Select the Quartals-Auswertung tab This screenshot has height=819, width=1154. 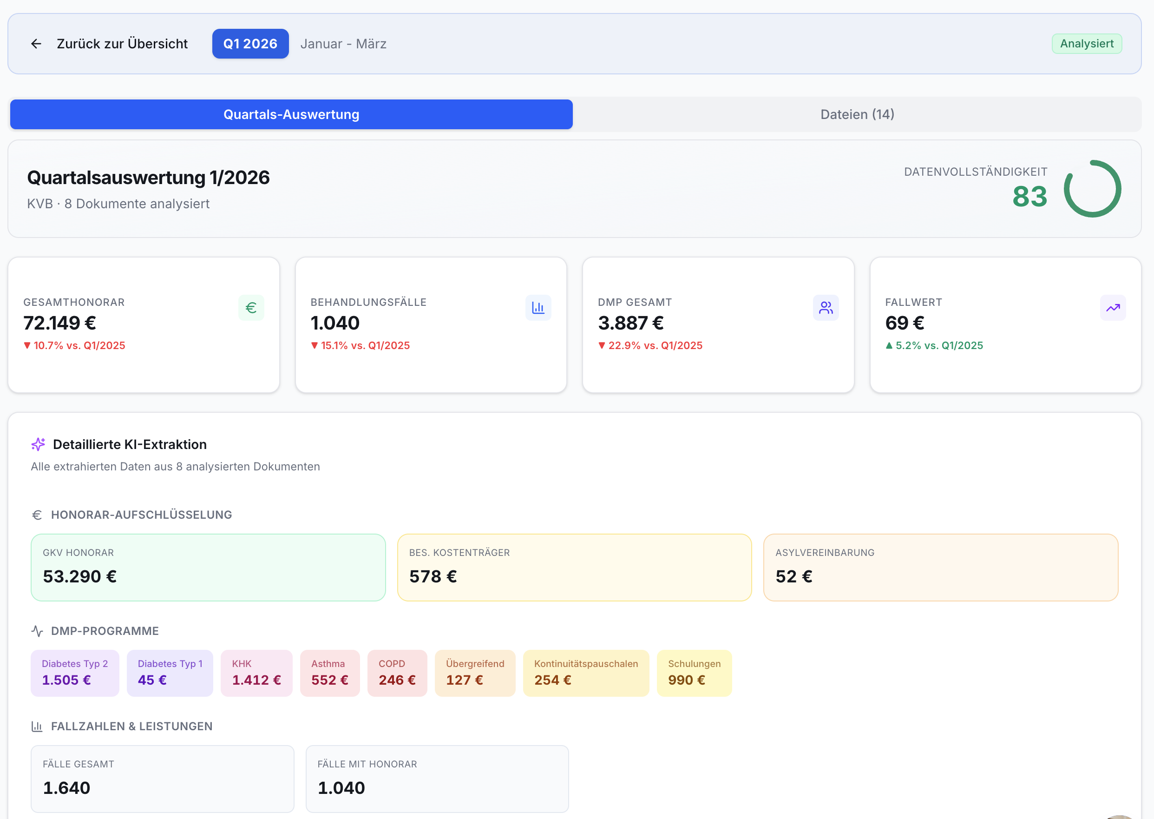tap(291, 114)
